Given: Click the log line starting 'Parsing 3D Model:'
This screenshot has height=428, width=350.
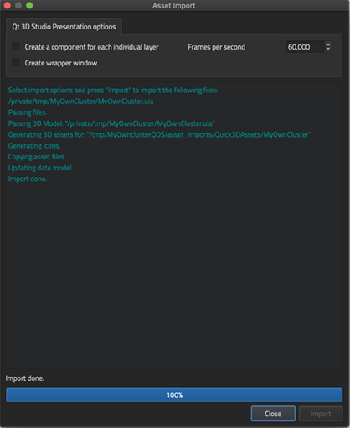Looking at the screenshot, I should click(111, 123).
